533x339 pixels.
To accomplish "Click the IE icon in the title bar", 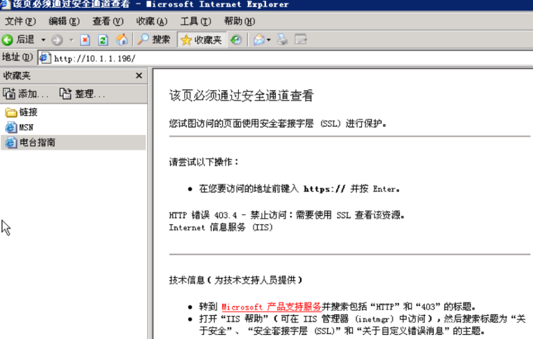I will point(5,4).
